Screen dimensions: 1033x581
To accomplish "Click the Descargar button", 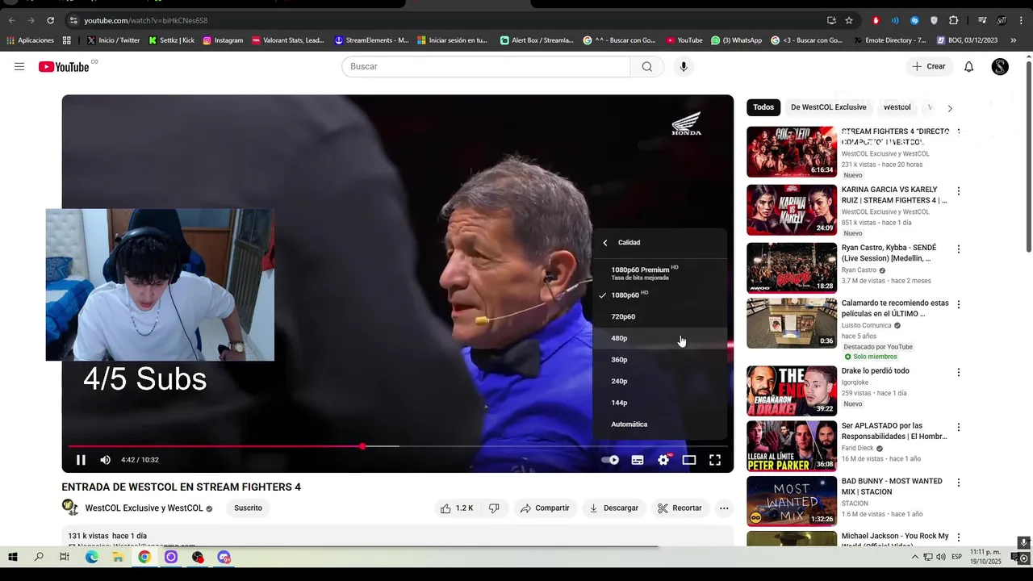I will 614,508.
